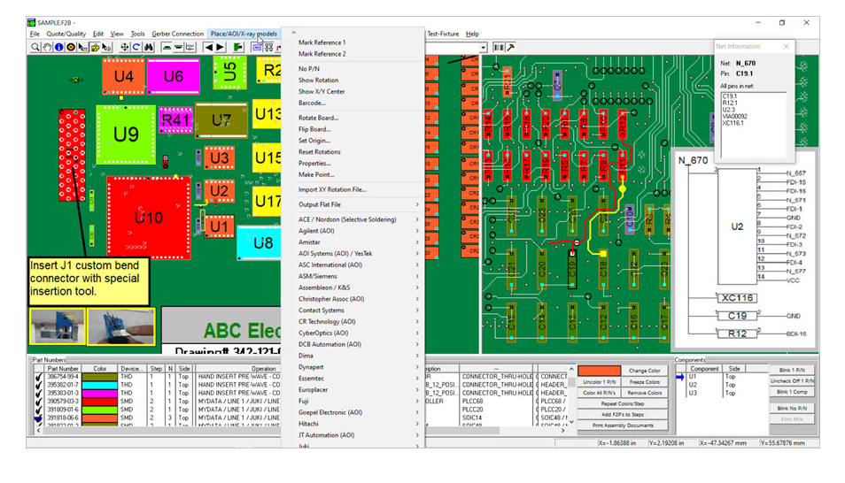Choose Flip Board from the menu
This screenshot has width=845, height=483.
click(314, 129)
